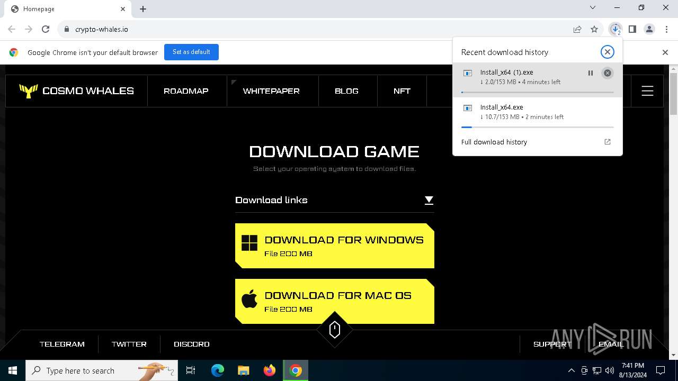Open the tab search dropdown
The image size is (678, 381).
click(593, 7)
